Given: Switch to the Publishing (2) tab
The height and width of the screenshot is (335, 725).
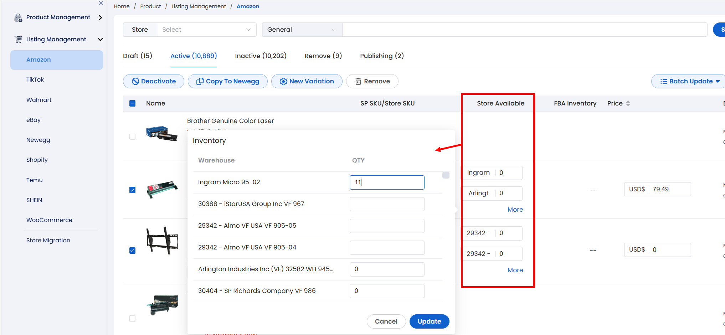Looking at the screenshot, I should pyautogui.click(x=382, y=56).
